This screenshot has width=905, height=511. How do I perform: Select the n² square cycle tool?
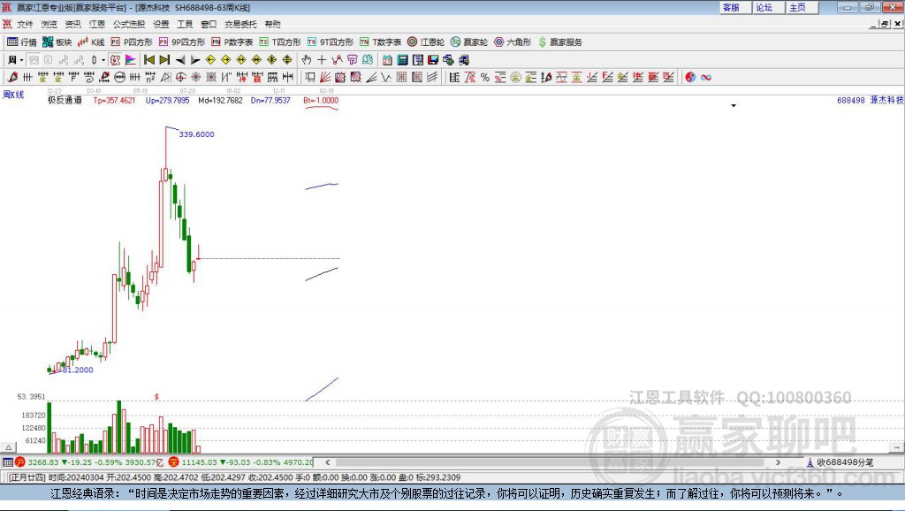(x=150, y=78)
